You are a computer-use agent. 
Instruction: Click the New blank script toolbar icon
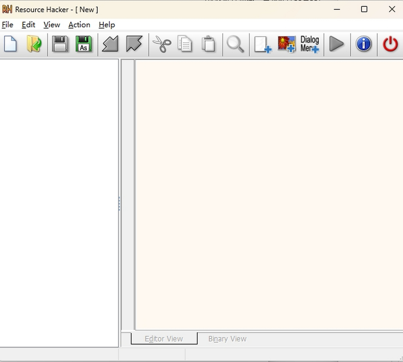point(10,44)
